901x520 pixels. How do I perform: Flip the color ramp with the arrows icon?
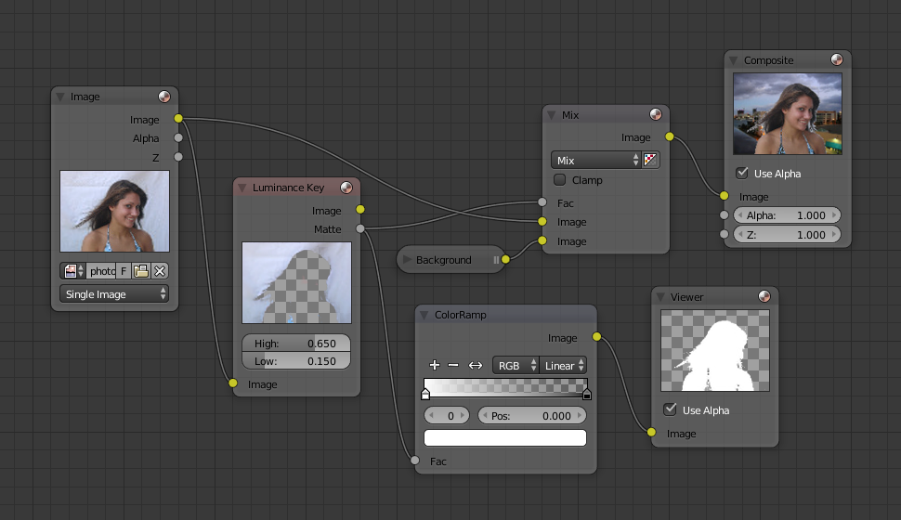click(x=476, y=366)
